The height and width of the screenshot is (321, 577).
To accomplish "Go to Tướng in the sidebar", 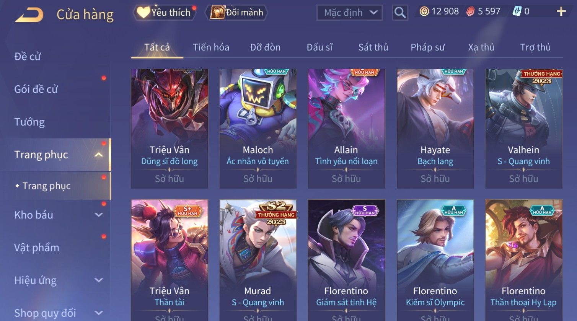I will (x=29, y=122).
